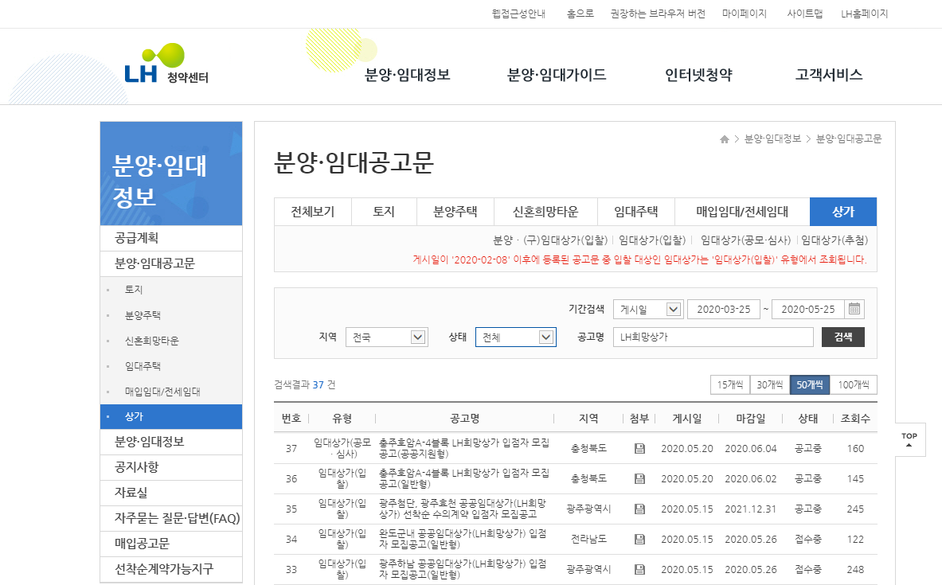Click the 검색 search button
942x585 pixels.
coord(842,337)
